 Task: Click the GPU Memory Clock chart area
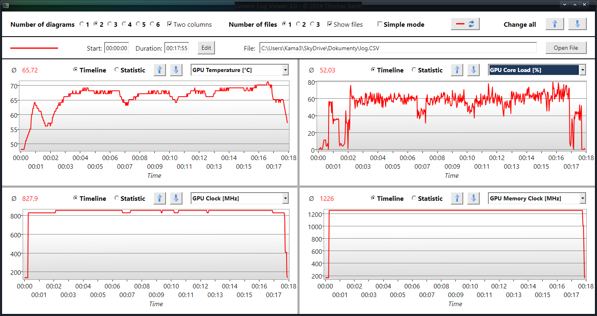tap(456, 244)
